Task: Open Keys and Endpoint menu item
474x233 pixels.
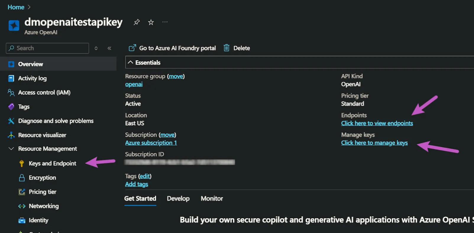Action: click(x=52, y=164)
